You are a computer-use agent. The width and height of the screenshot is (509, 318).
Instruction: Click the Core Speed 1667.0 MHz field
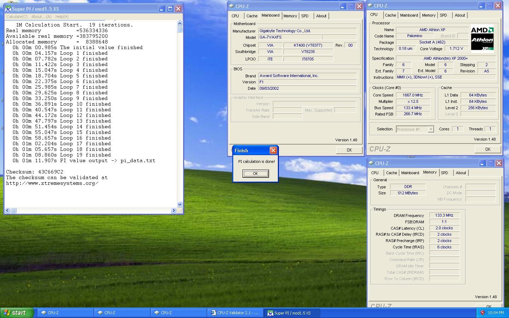pyautogui.click(x=413, y=95)
